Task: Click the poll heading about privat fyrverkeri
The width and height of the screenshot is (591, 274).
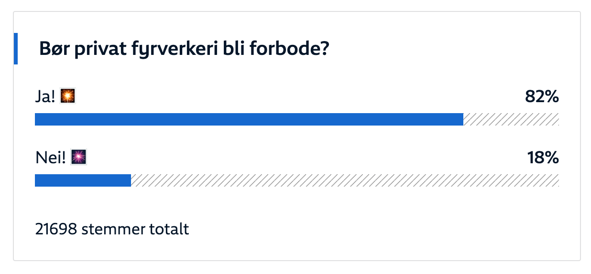Action: point(184,49)
